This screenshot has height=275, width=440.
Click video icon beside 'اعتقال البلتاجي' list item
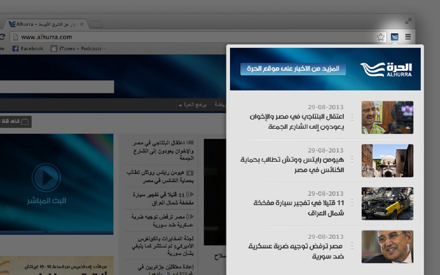(191, 142)
